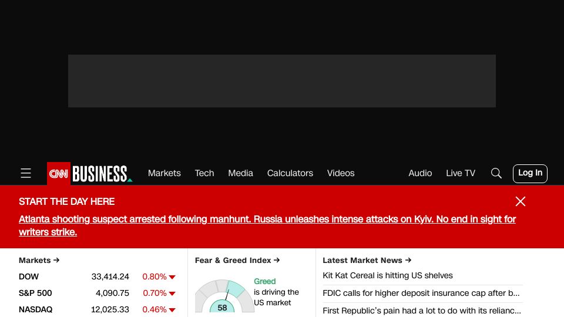
Task: Select the S&P 500 ticker label
Action: 35,294
